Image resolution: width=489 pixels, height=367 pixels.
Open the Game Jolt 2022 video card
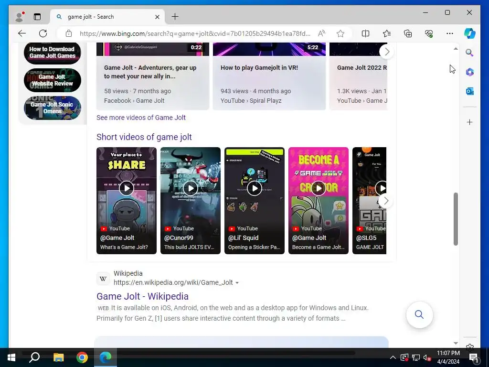(x=358, y=76)
